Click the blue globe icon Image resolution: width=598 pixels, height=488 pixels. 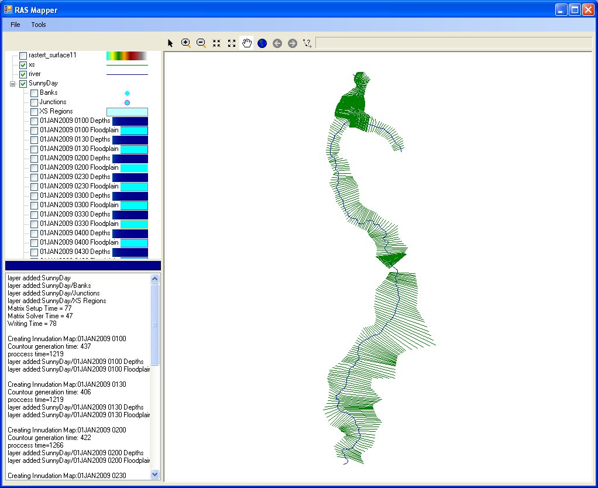point(262,43)
